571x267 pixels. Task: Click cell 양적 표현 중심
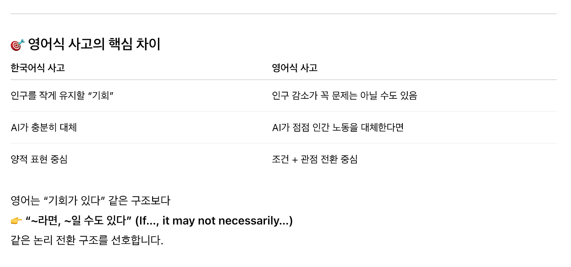(x=39, y=159)
